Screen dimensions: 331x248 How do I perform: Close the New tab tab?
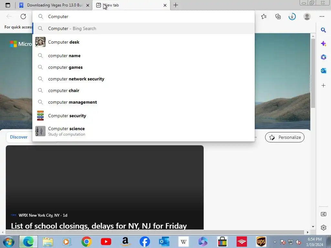tap(165, 5)
